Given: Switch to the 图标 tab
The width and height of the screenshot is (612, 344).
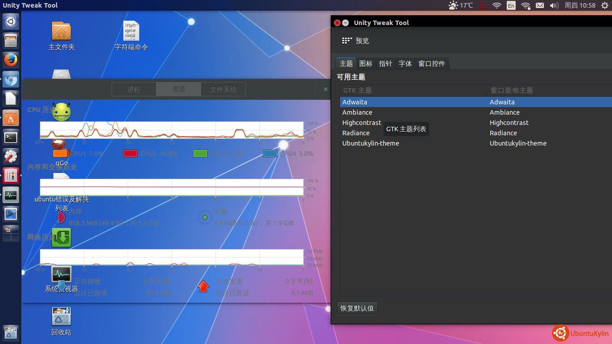Looking at the screenshot, I should pyautogui.click(x=366, y=64).
